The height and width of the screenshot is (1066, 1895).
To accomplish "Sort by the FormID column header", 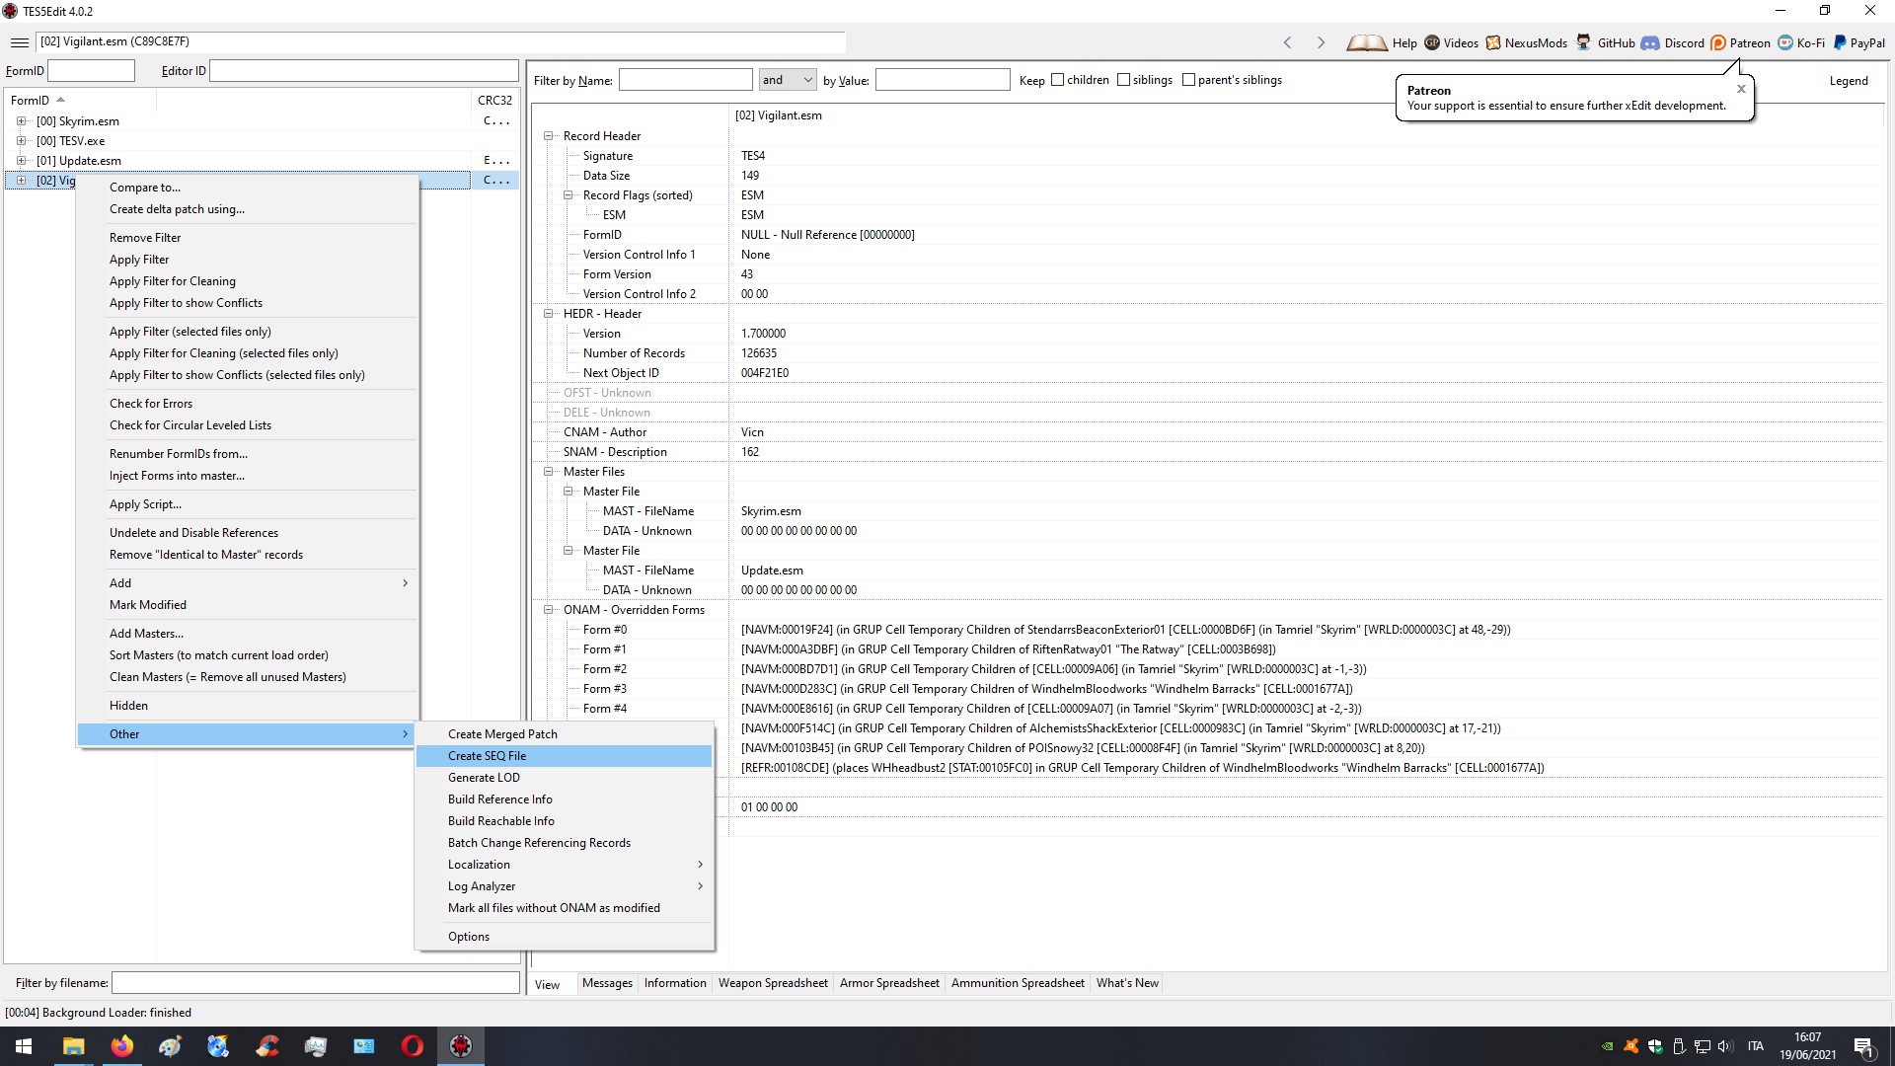I will pyautogui.click(x=79, y=100).
